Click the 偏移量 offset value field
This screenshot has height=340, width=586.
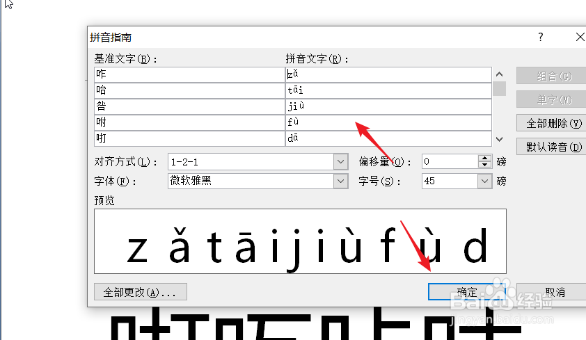[450, 161]
